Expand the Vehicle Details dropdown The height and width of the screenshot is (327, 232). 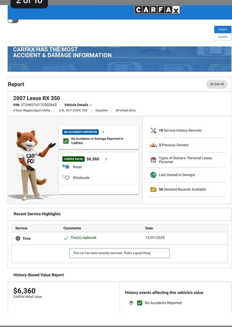coord(78,105)
